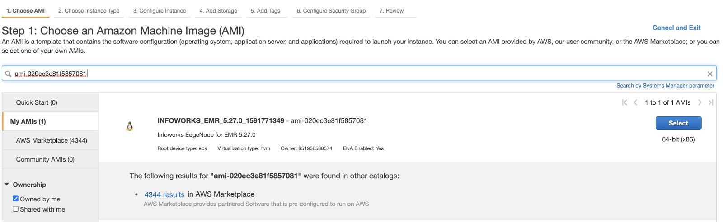Go to previous page of AMIs

pyautogui.click(x=635, y=102)
